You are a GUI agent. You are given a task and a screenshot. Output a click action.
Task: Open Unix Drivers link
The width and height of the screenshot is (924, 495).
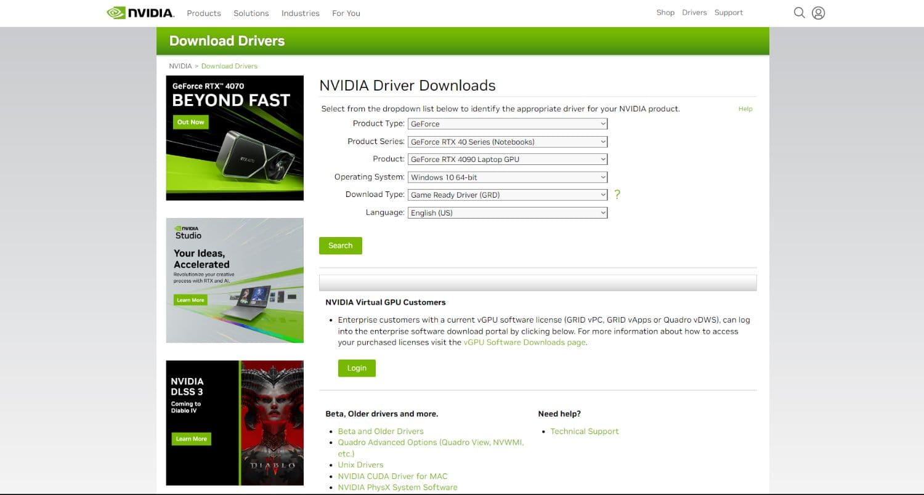[x=360, y=465]
